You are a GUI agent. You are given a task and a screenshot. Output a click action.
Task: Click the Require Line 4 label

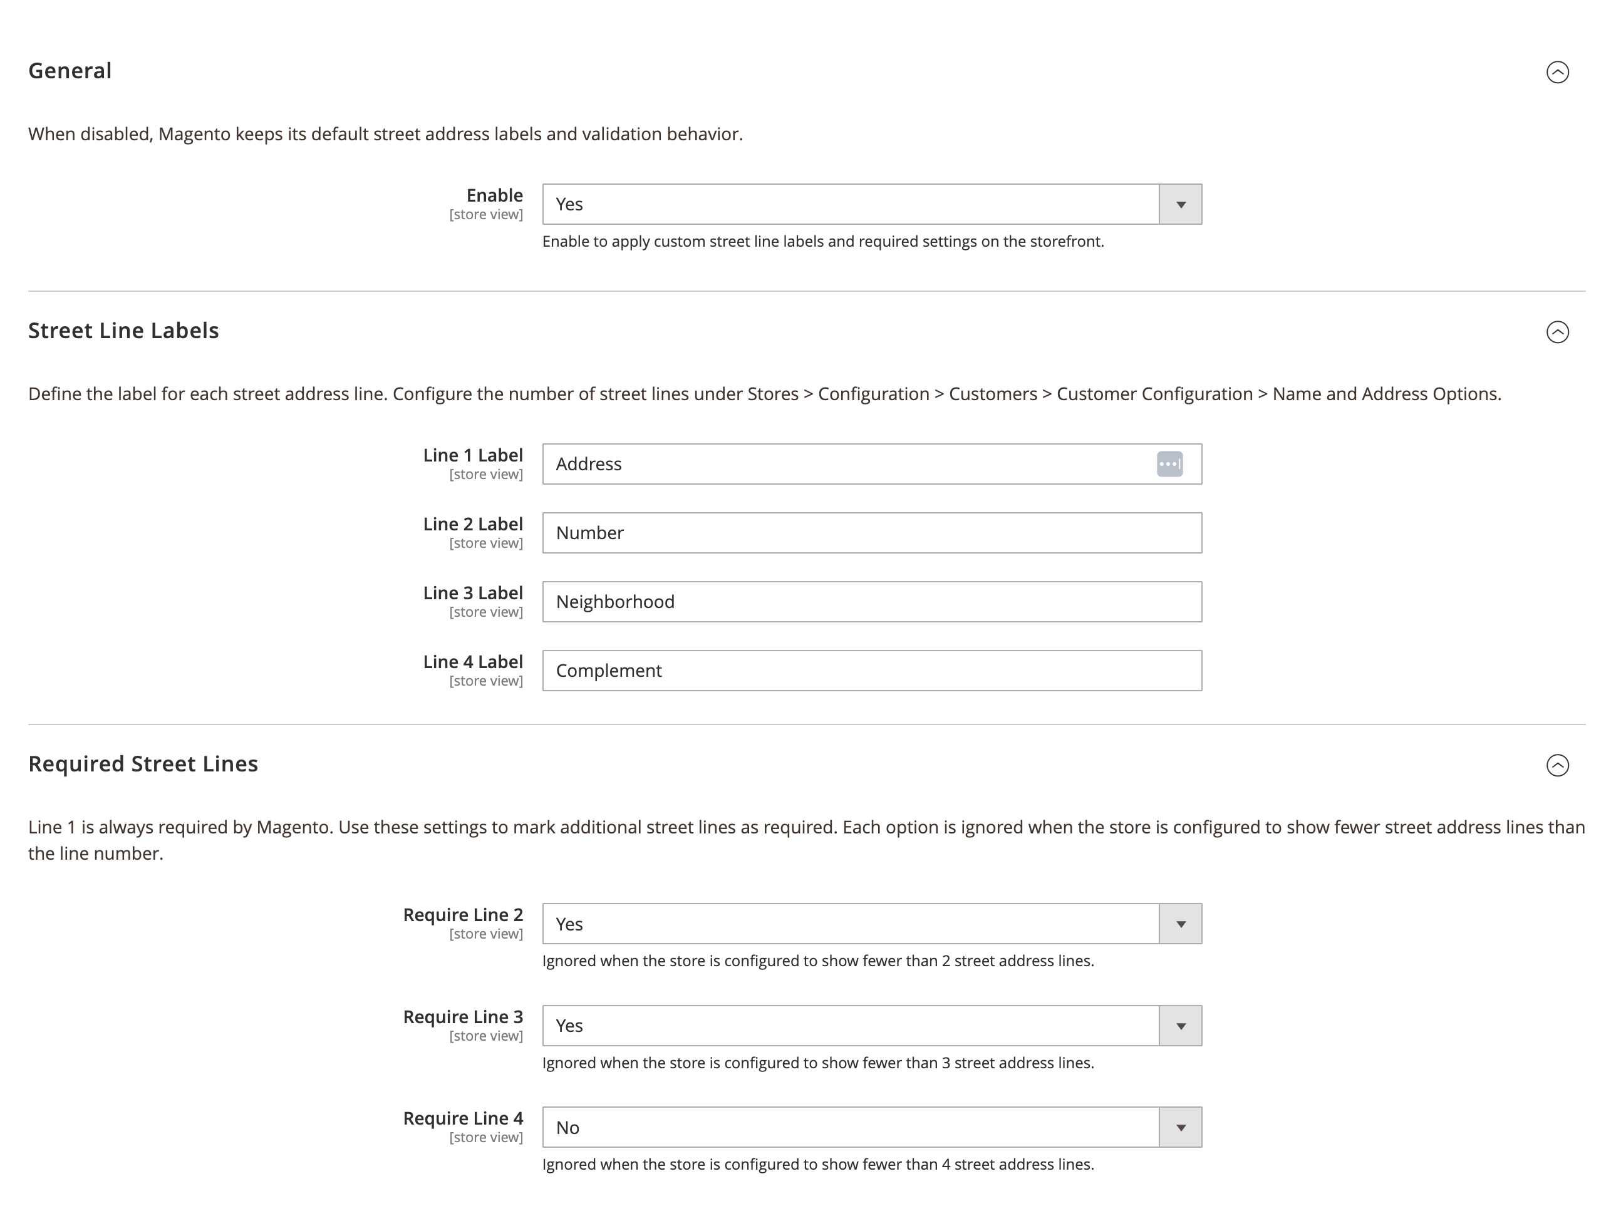[463, 1118]
